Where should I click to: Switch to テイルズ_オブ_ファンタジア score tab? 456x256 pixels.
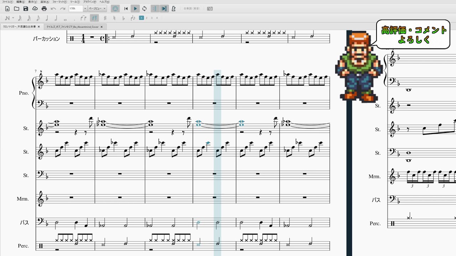[72, 27]
